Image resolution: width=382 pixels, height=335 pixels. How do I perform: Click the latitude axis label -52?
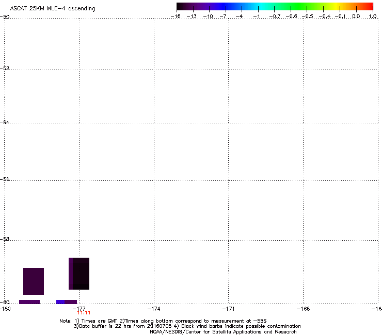tap(5, 69)
